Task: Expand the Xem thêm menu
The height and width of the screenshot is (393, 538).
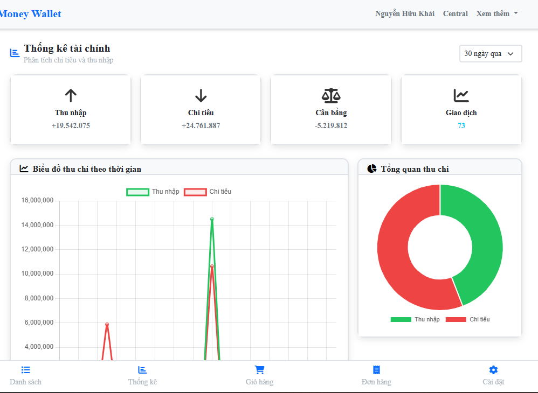Action: coord(497,13)
